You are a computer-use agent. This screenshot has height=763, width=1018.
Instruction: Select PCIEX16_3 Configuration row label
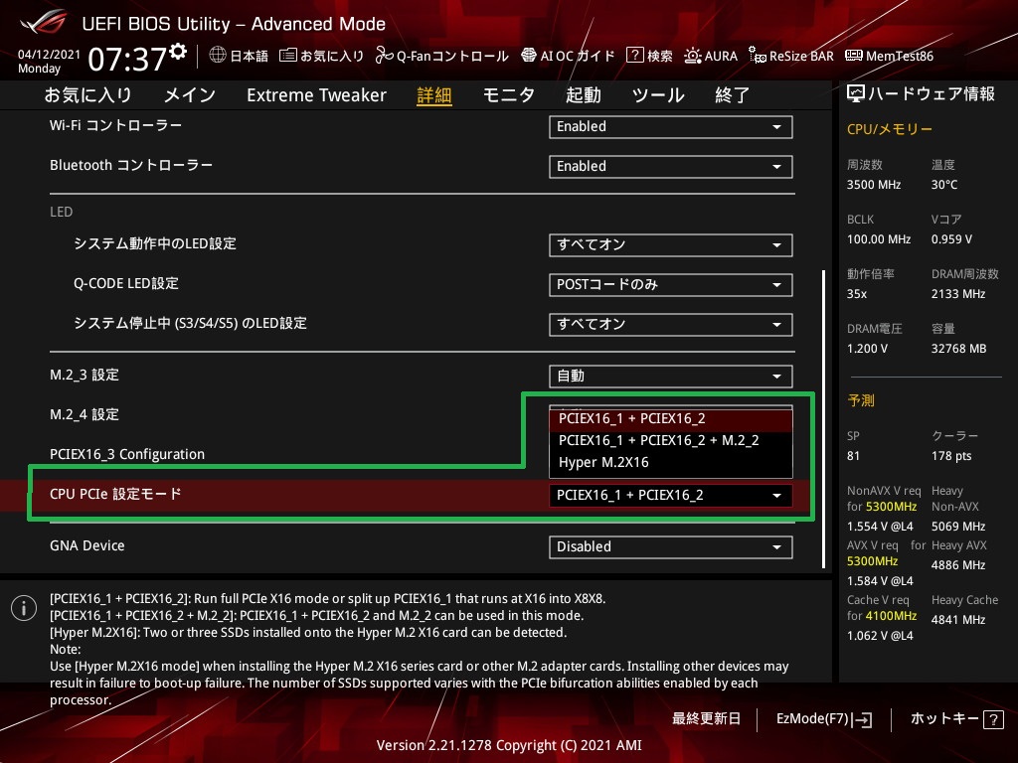(x=127, y=454)
